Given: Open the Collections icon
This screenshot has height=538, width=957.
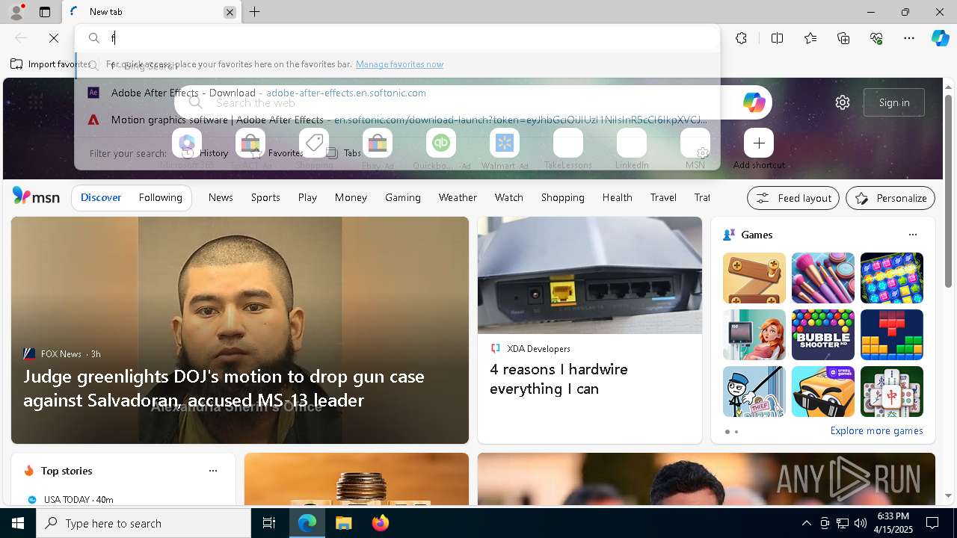Looking at the screenshot, I should tap(843, 38).
